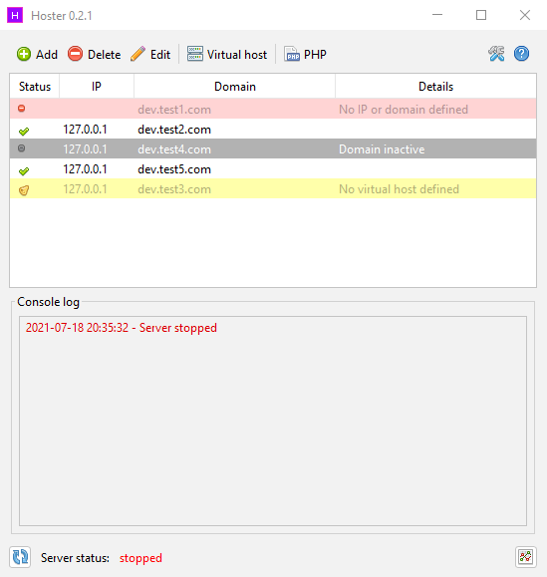Click the 'Server stopped' console log entry
The height and width of the screenshot is (577, 547).
[122, 328]
